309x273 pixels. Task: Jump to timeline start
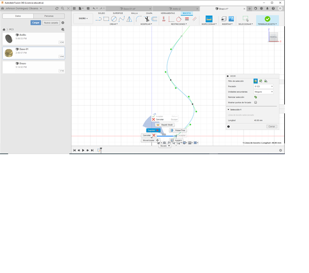[74, 150]
